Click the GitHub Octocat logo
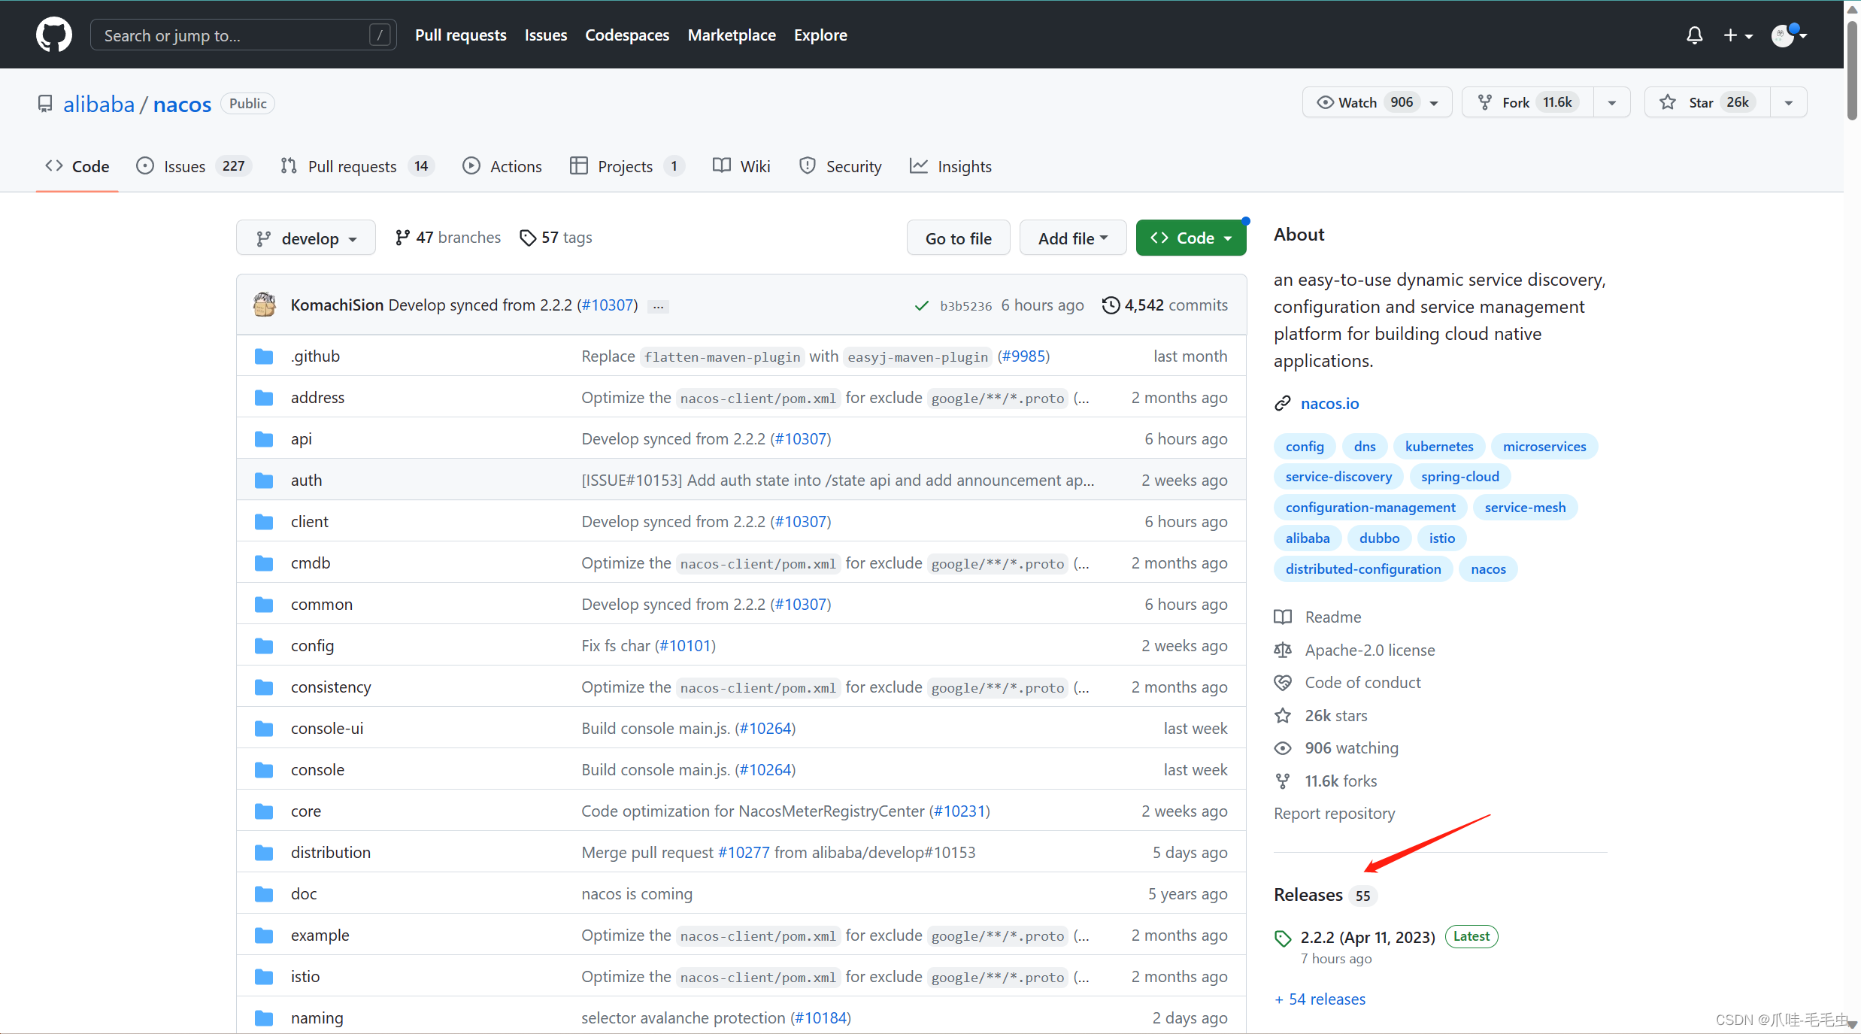This screenshot has height=1034, width=1861. click(x=53, y=35)
